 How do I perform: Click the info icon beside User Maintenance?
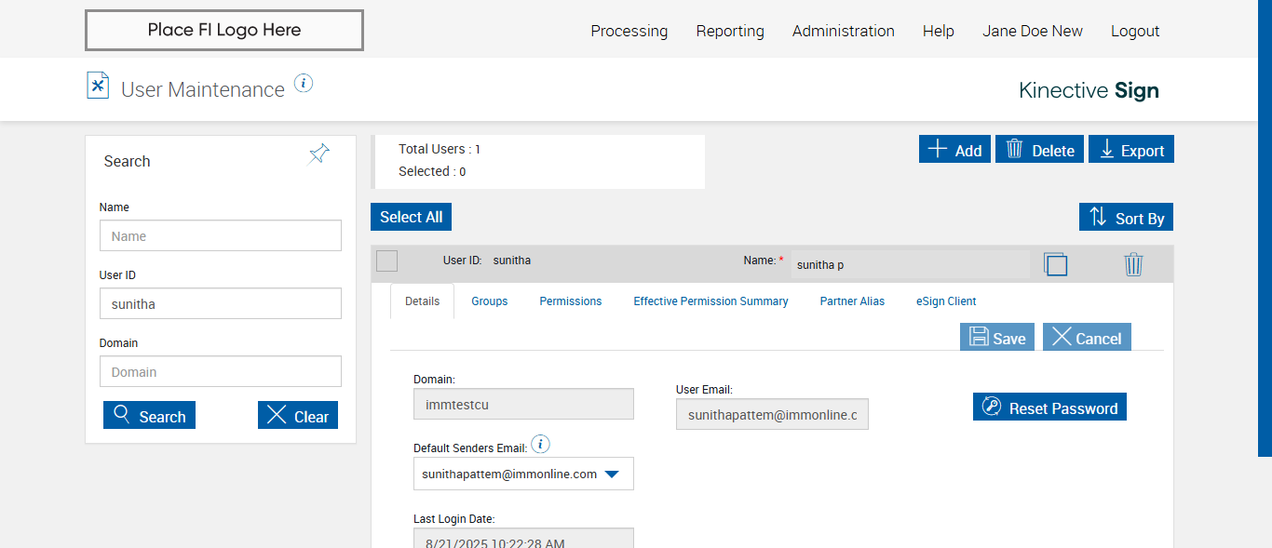point(304,84)
